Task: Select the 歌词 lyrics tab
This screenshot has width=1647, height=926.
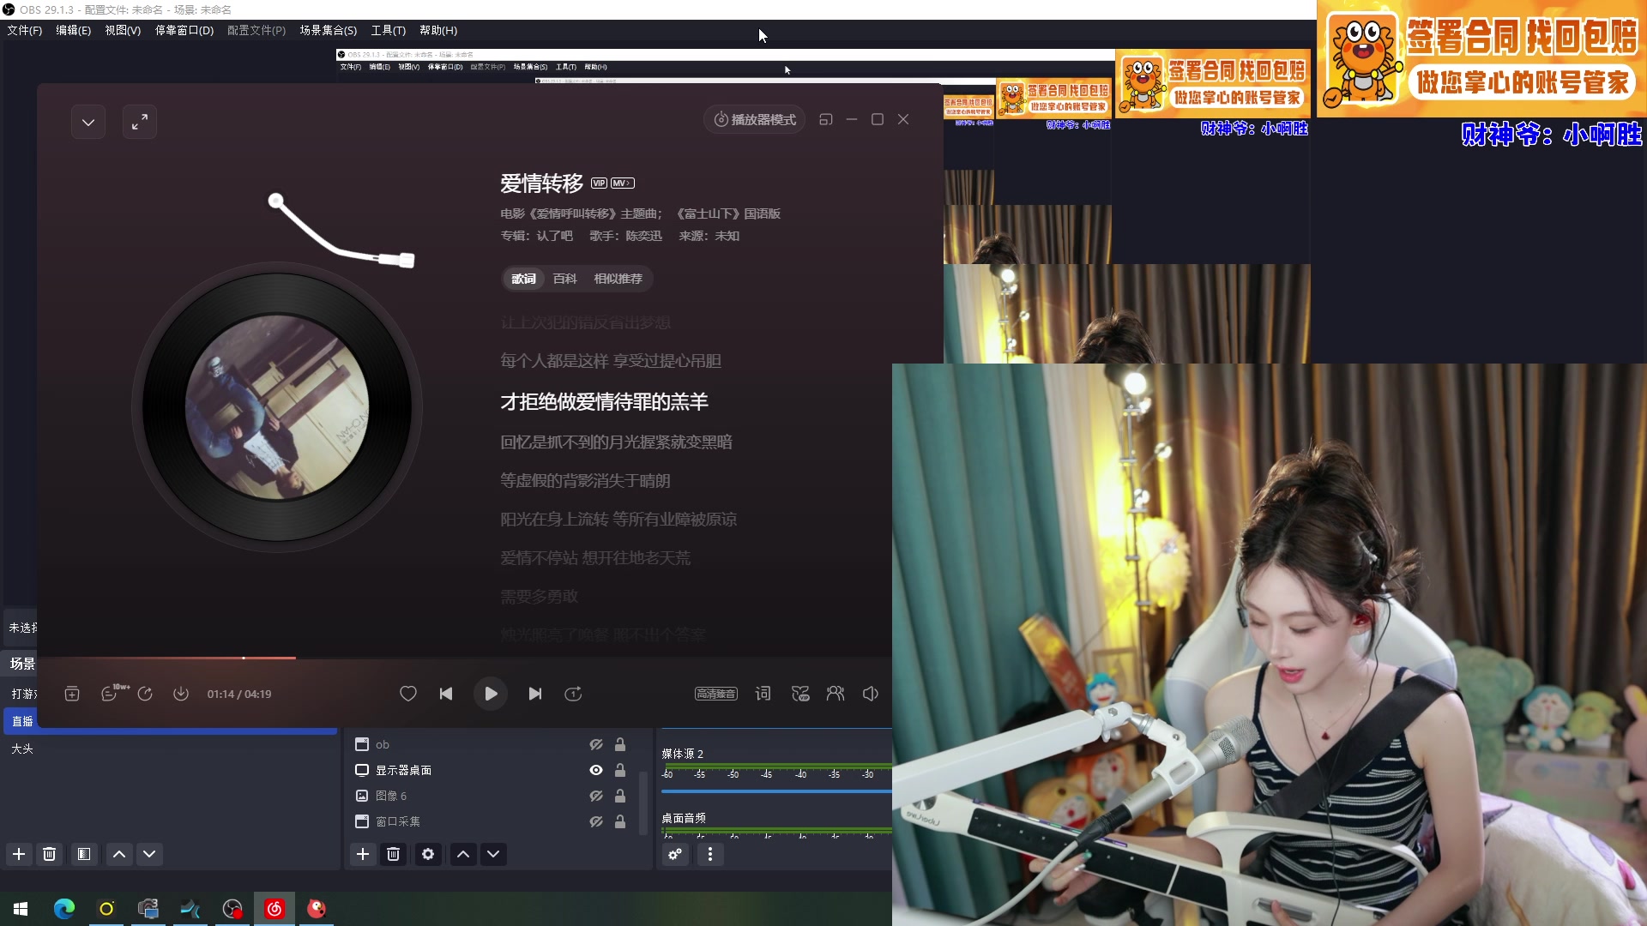Action: [523, 279]
